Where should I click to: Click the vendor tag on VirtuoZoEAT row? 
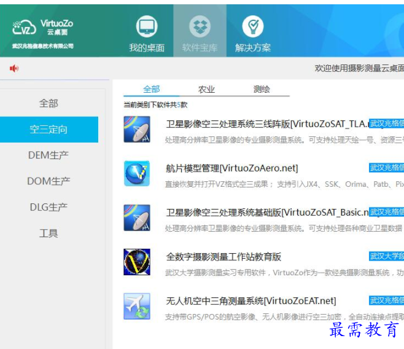386,300
